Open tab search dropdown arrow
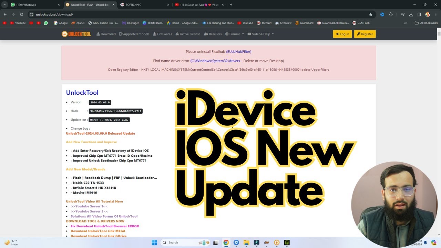This screenshot has height=248, width=441. pyautogui.click(x=4, y=5)
